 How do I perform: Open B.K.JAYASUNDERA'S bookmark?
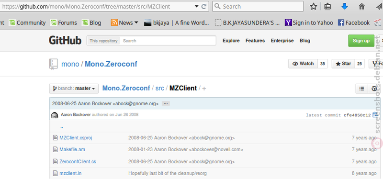247,22
